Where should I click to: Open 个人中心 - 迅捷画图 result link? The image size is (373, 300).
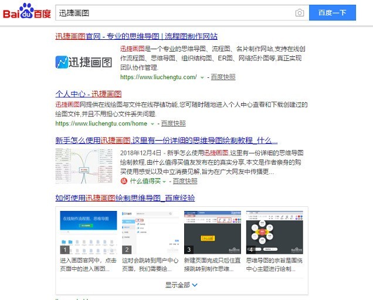point(89,94)
